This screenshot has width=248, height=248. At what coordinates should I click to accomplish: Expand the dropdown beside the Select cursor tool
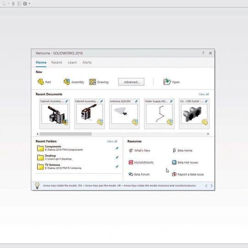[x=8, y=4]
